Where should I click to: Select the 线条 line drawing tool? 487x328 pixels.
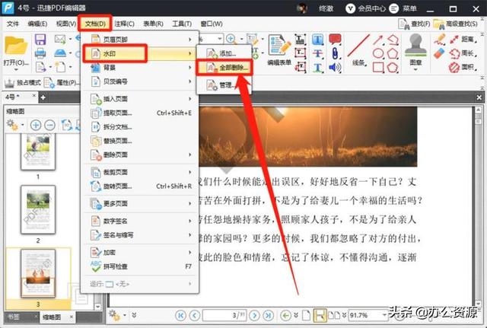[x=358, y=46]
